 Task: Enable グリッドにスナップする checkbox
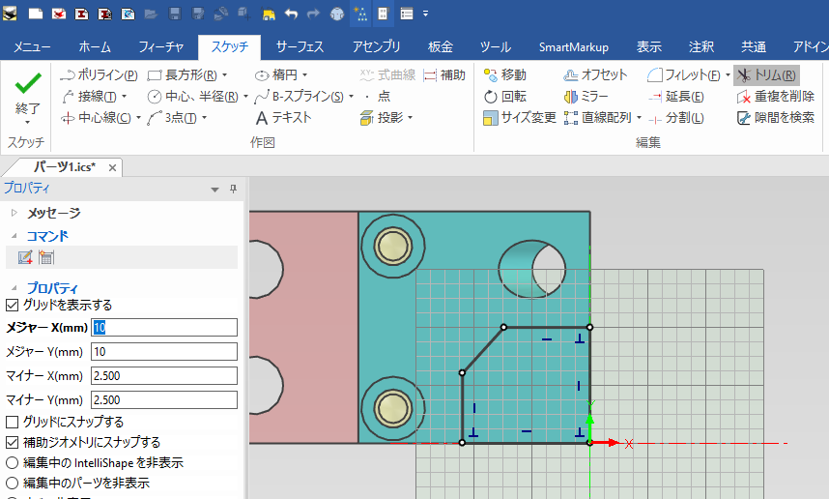(x=13, y=422)
